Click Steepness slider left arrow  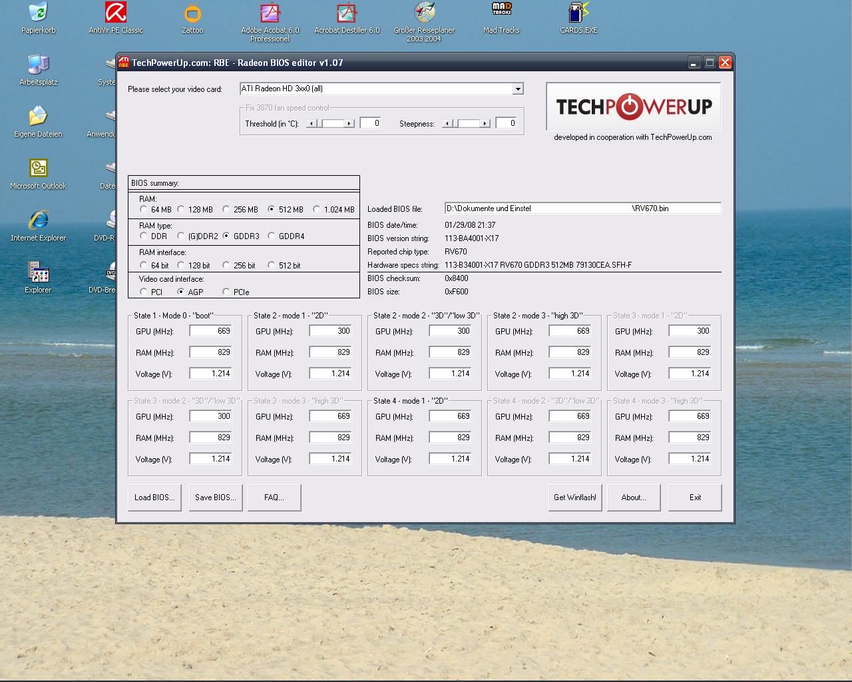(447, 123)
